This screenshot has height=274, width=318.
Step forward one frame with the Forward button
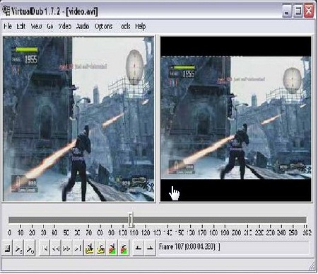(x=67, y=249)
